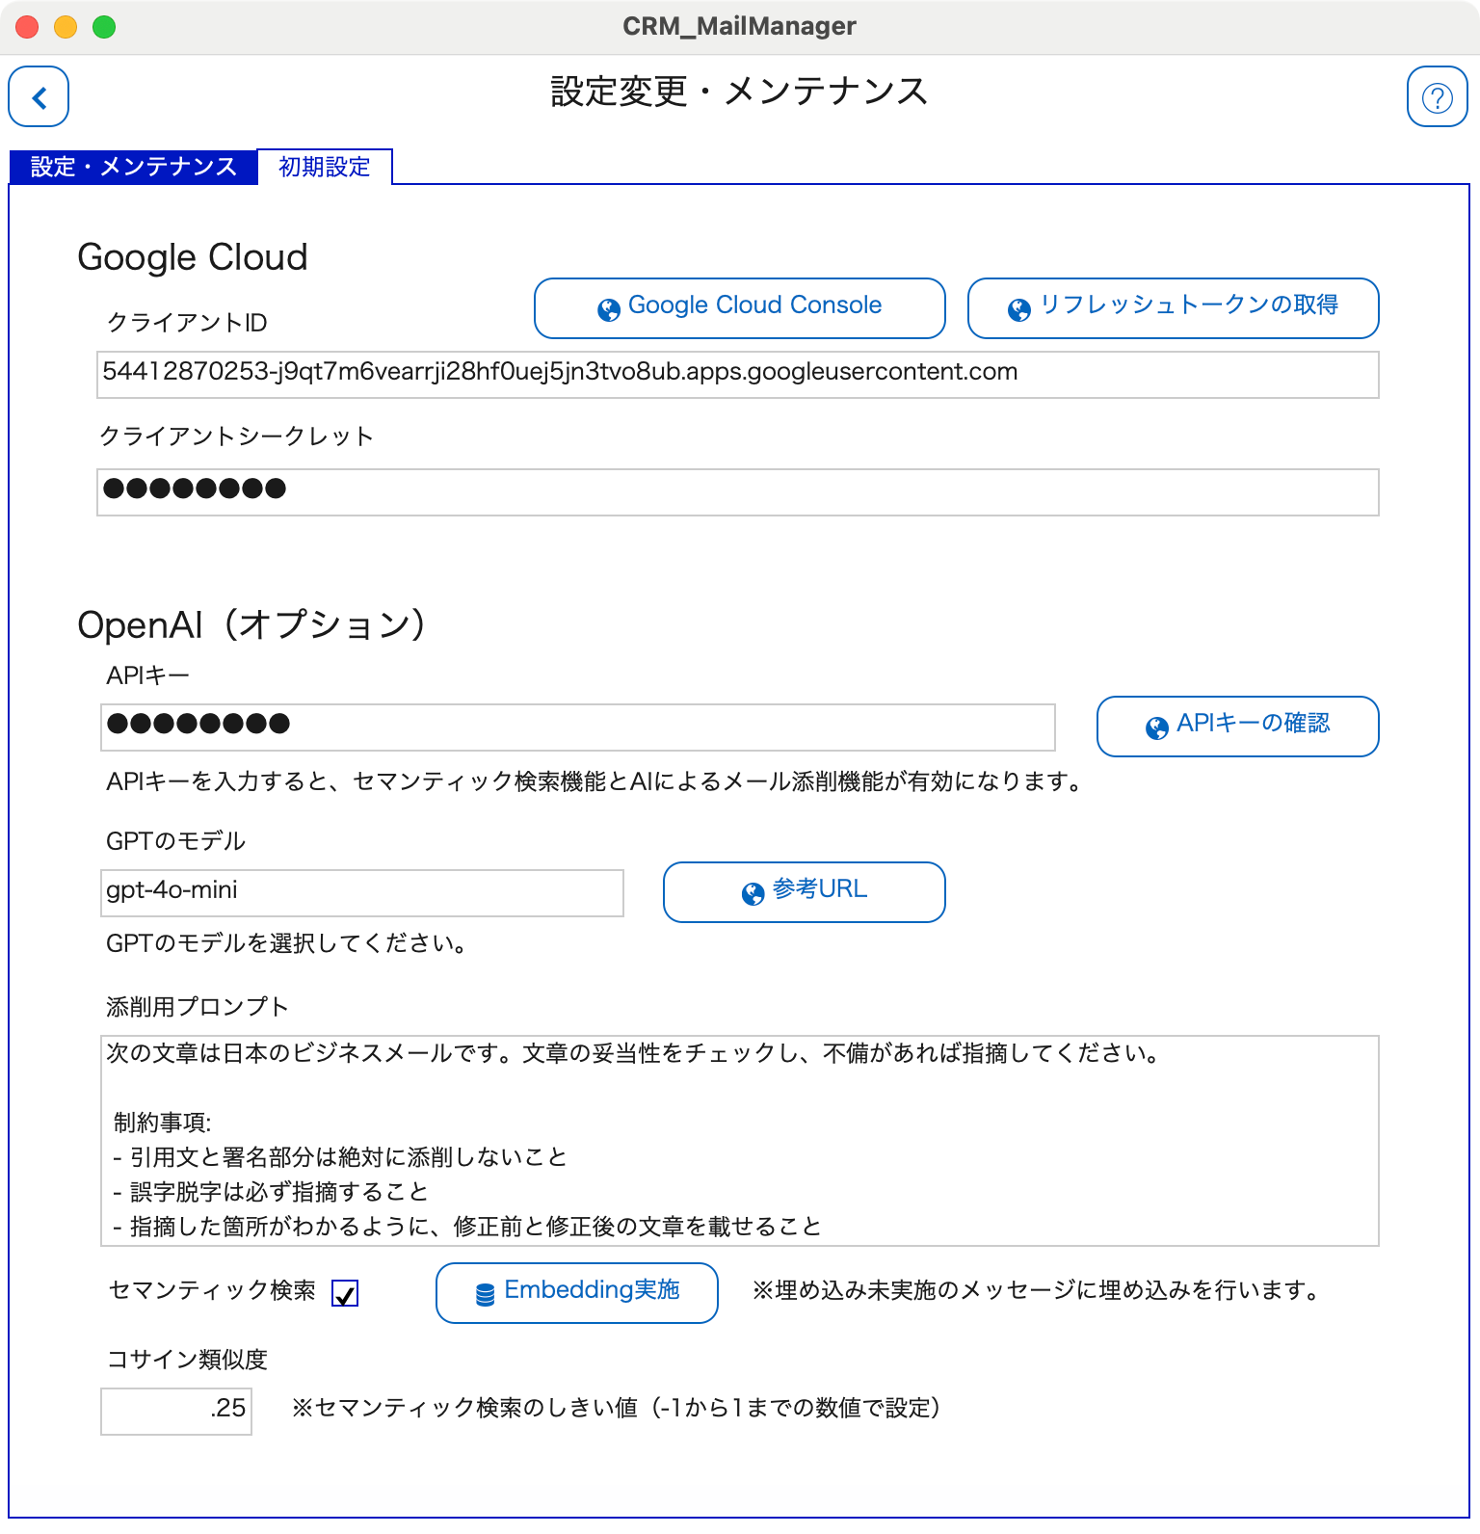Screen dimensions: 1480x1534
Task: Click the GPTのモデル label
Action: point(176,841)
